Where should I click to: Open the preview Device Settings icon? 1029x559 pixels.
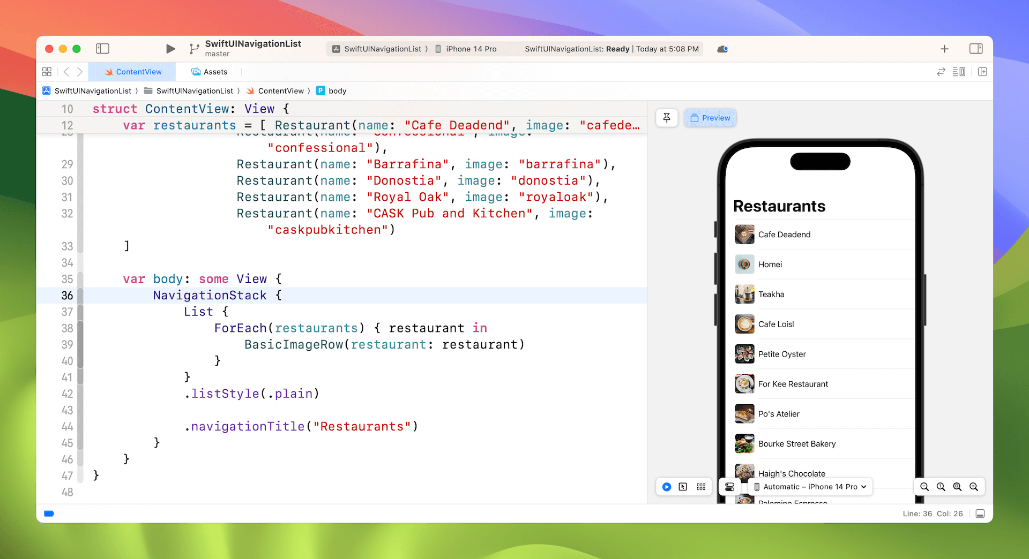729,487
